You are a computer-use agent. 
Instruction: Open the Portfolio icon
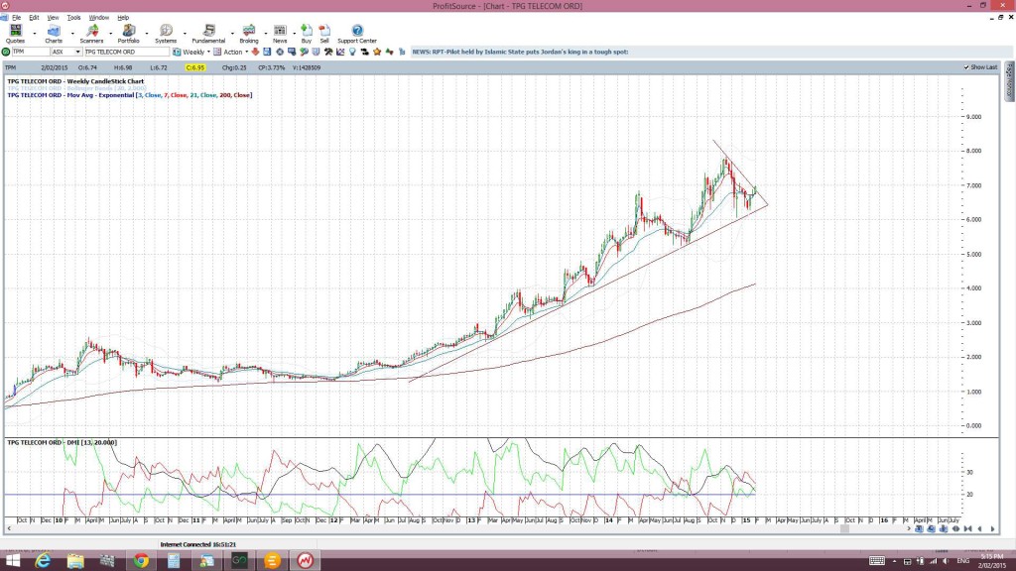128,31
